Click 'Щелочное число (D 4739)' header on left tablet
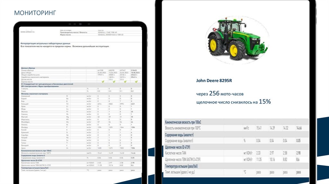Viewport: 329px width, 184px height. 32,160
